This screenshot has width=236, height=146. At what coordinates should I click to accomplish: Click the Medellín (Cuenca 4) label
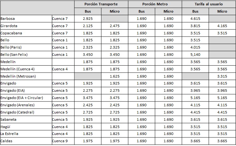(17, 69)
